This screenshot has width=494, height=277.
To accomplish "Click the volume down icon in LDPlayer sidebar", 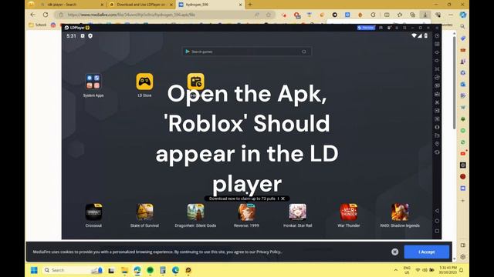I will point(437,61).
